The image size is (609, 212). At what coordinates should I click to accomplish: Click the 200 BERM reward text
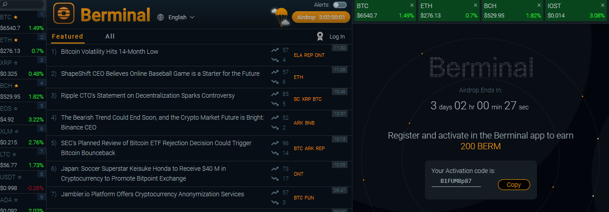[480, 146]
